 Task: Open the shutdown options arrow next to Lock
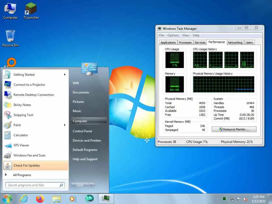92,185
